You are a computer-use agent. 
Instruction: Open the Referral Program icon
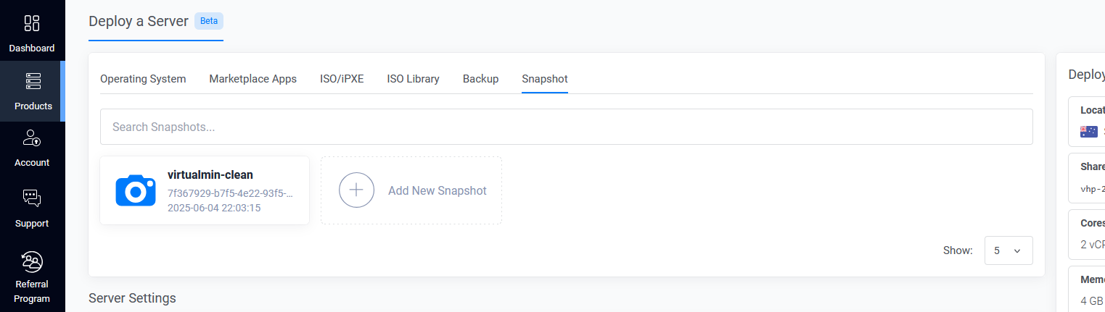pyautogui.click(x=32, y=261)
